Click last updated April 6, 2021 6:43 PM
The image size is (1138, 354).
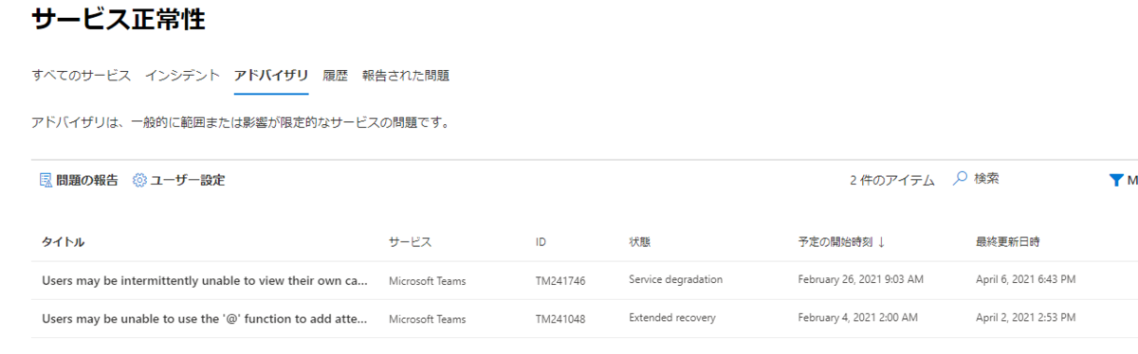click(1025, 279)
